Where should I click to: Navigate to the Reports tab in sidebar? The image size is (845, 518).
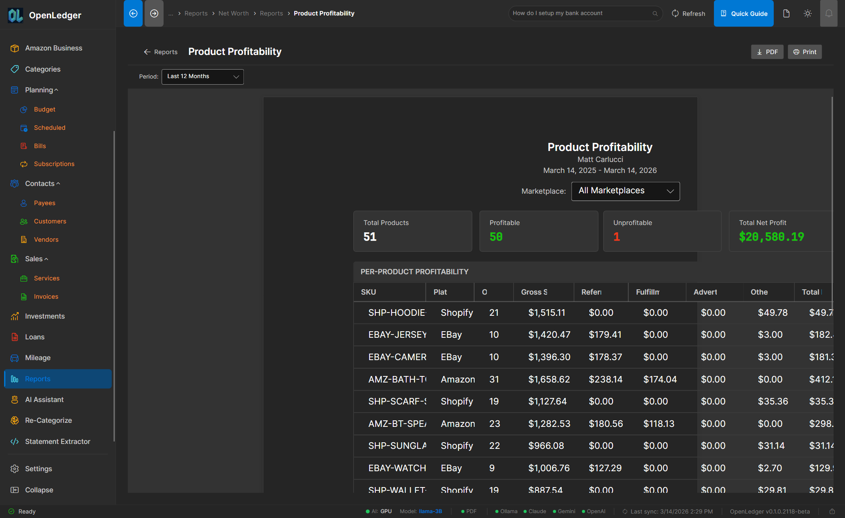click(37, 379)
